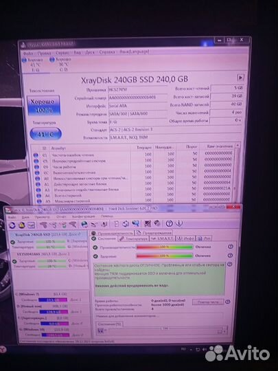
Task: Click the help icon next to Повтор теста
Action: tap(227, 302)
